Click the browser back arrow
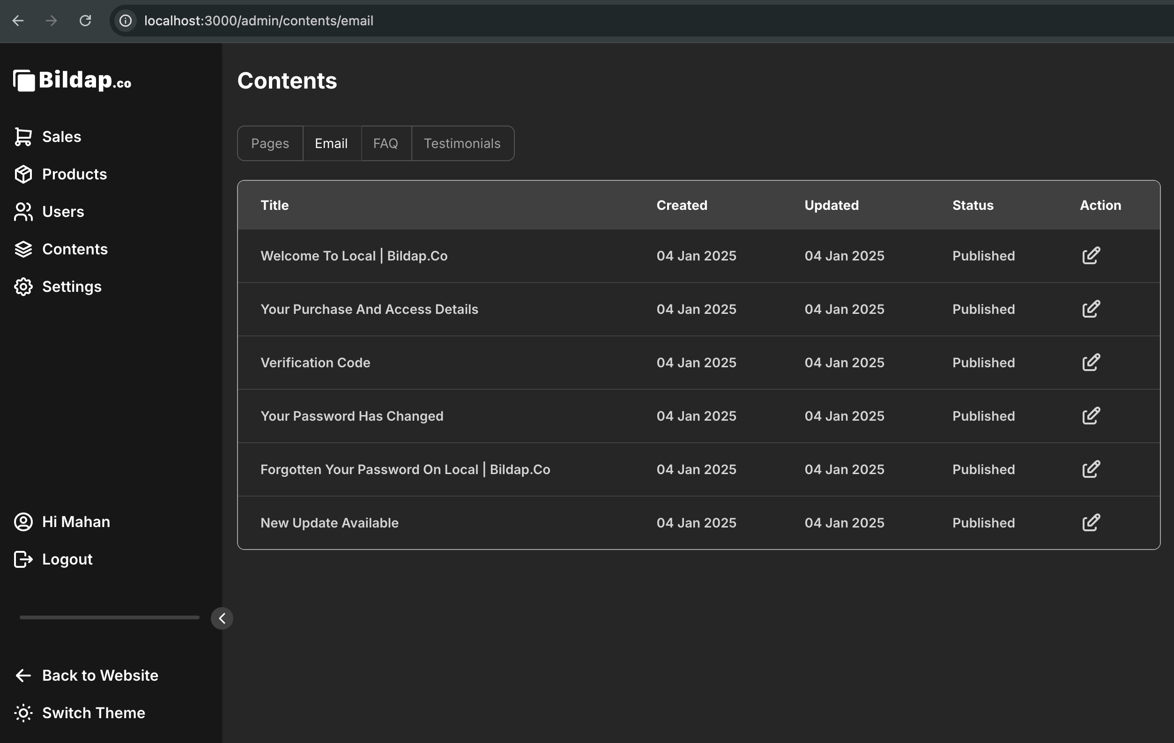1174x743 pixels. point(18,21)
